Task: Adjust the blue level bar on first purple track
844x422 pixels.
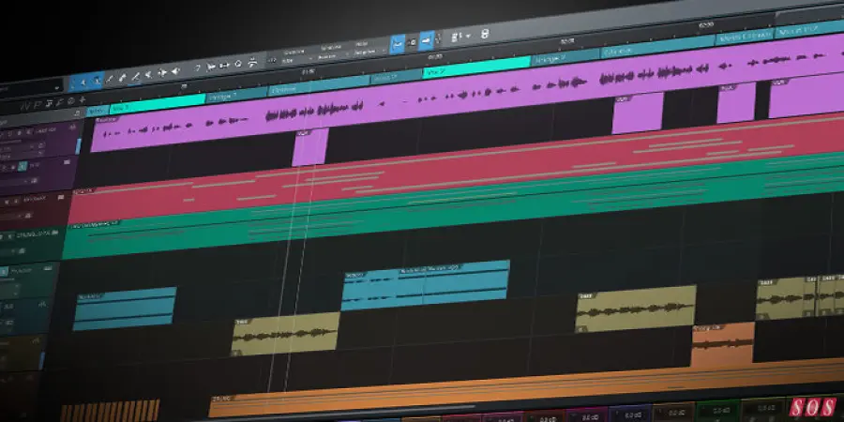Action: point(79,146)
